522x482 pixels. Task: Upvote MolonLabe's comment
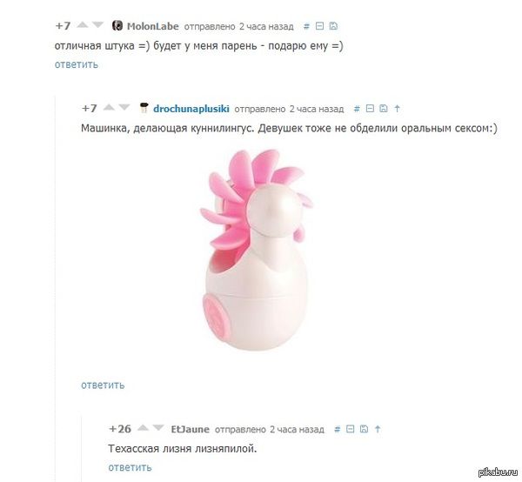point(83,25)
